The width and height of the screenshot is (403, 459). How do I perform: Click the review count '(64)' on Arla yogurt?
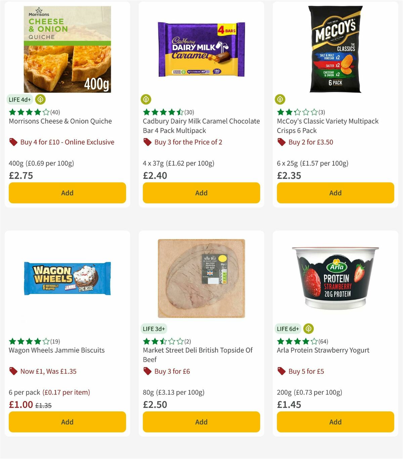tap(322, 341)
